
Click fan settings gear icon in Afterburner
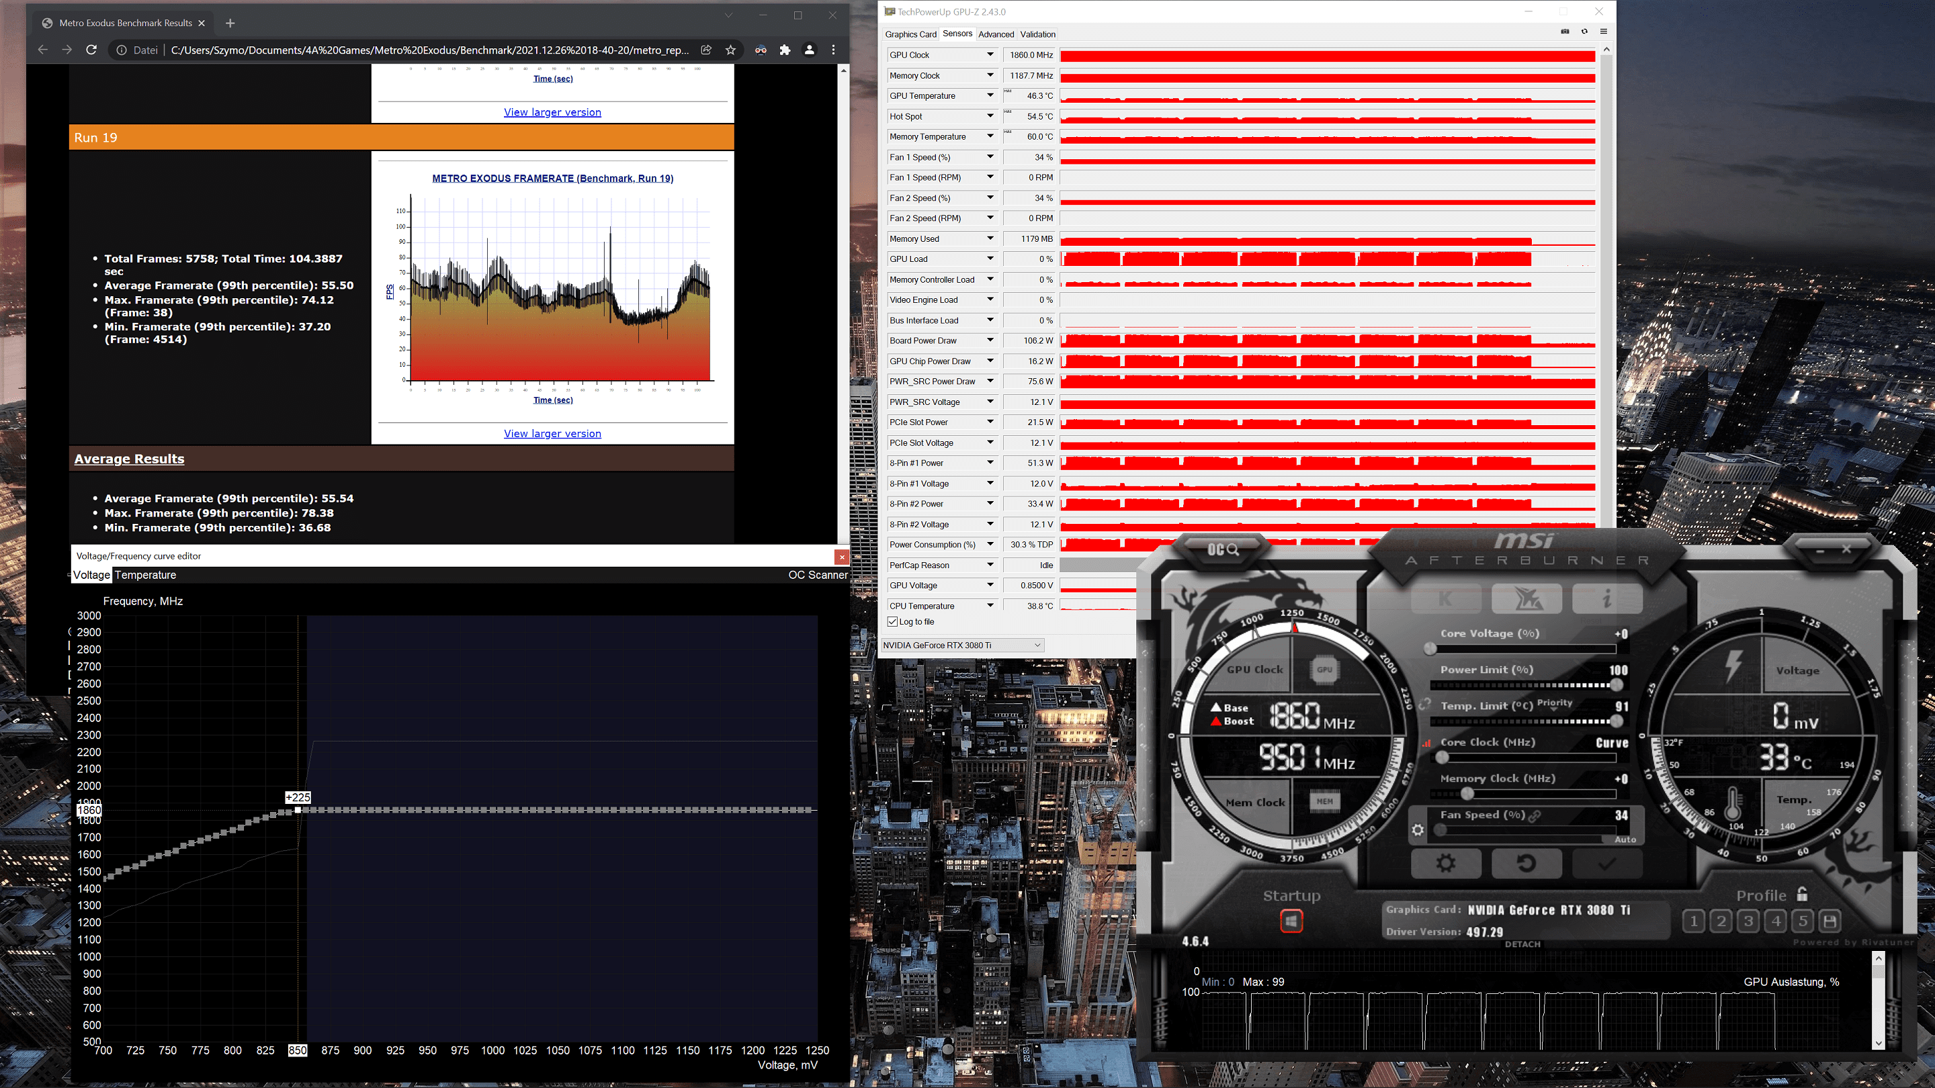click(x=1418, y=829)
